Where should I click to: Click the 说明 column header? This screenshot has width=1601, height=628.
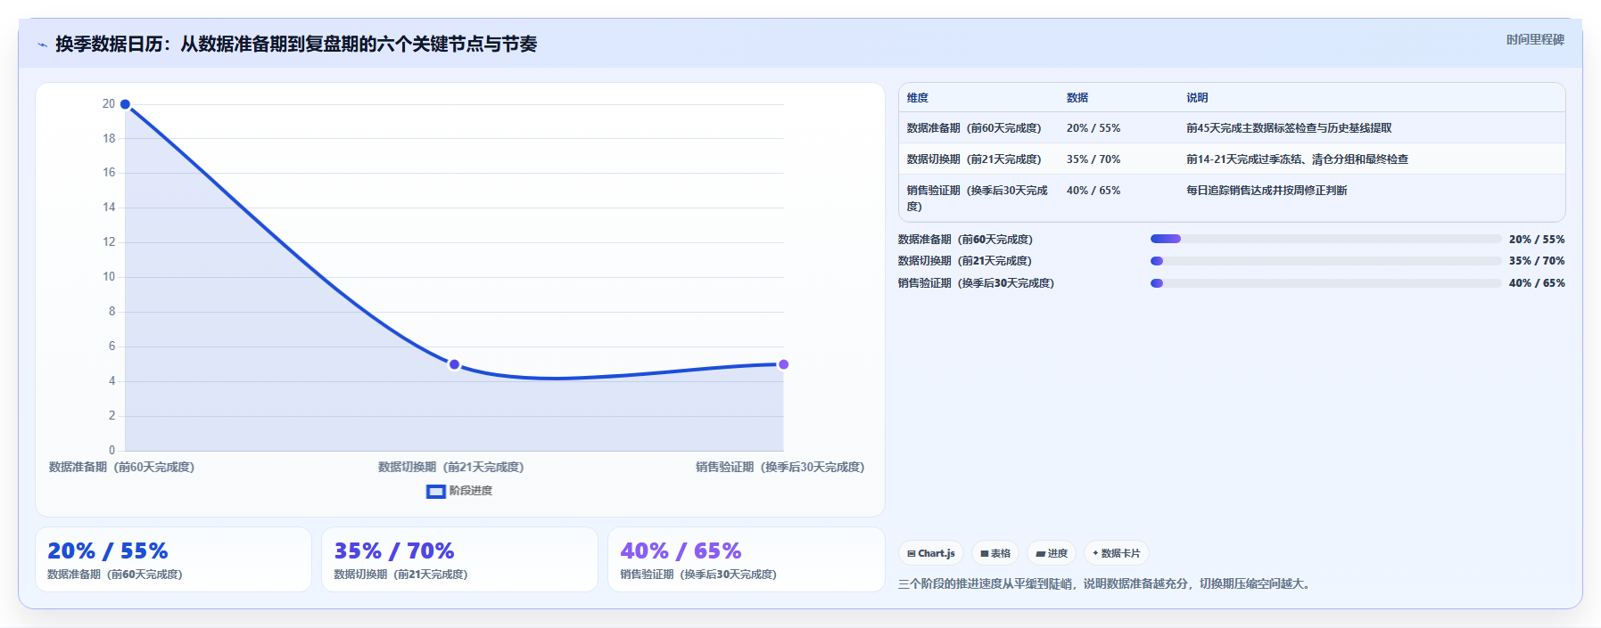click(1197, 98)
